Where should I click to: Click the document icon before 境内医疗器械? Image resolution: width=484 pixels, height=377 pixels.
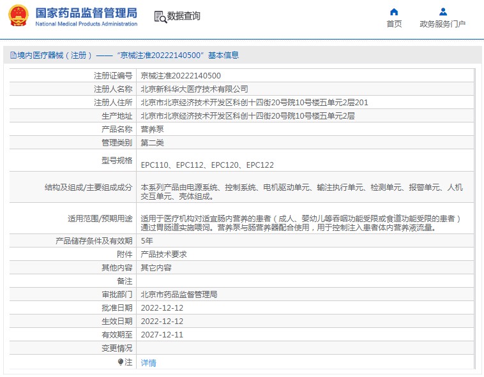coord(13,55)
